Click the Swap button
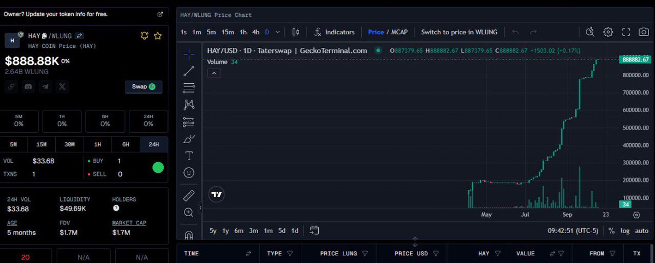The image size is (655, 263). [x=144, y=87]
